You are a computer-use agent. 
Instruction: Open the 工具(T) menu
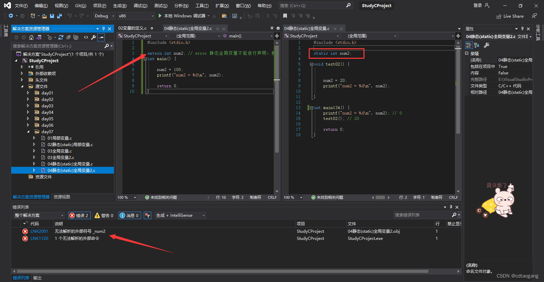(x=202, y=6)
